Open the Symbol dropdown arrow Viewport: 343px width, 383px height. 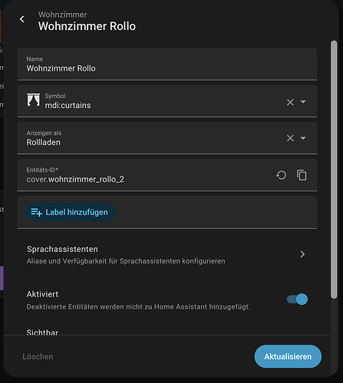303,102
